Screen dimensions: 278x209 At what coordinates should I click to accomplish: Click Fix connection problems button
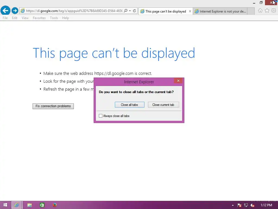(x=53, y=106)
